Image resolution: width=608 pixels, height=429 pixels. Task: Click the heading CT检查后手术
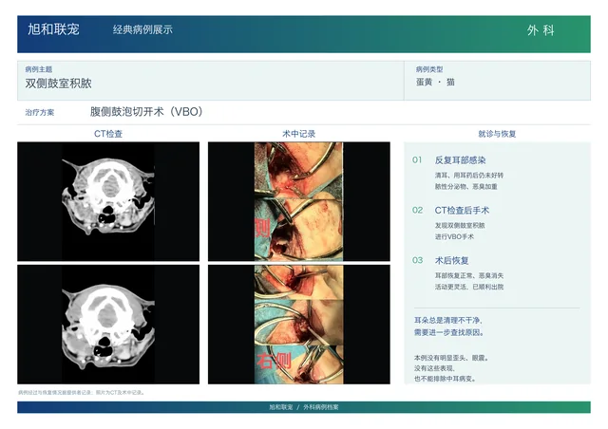(462, 210)
